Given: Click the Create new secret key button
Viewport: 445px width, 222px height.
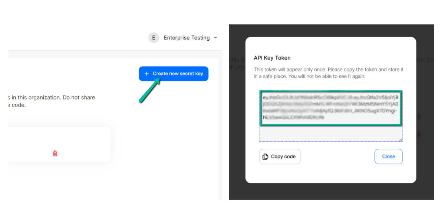Looking at the screenshot, I should tap(173, 74).
